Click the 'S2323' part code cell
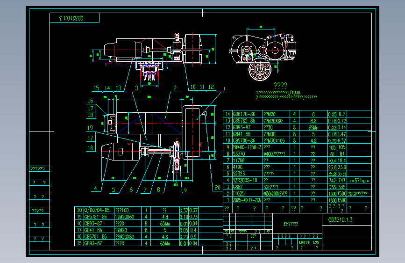Screen dimensions: 405x263 239,174
